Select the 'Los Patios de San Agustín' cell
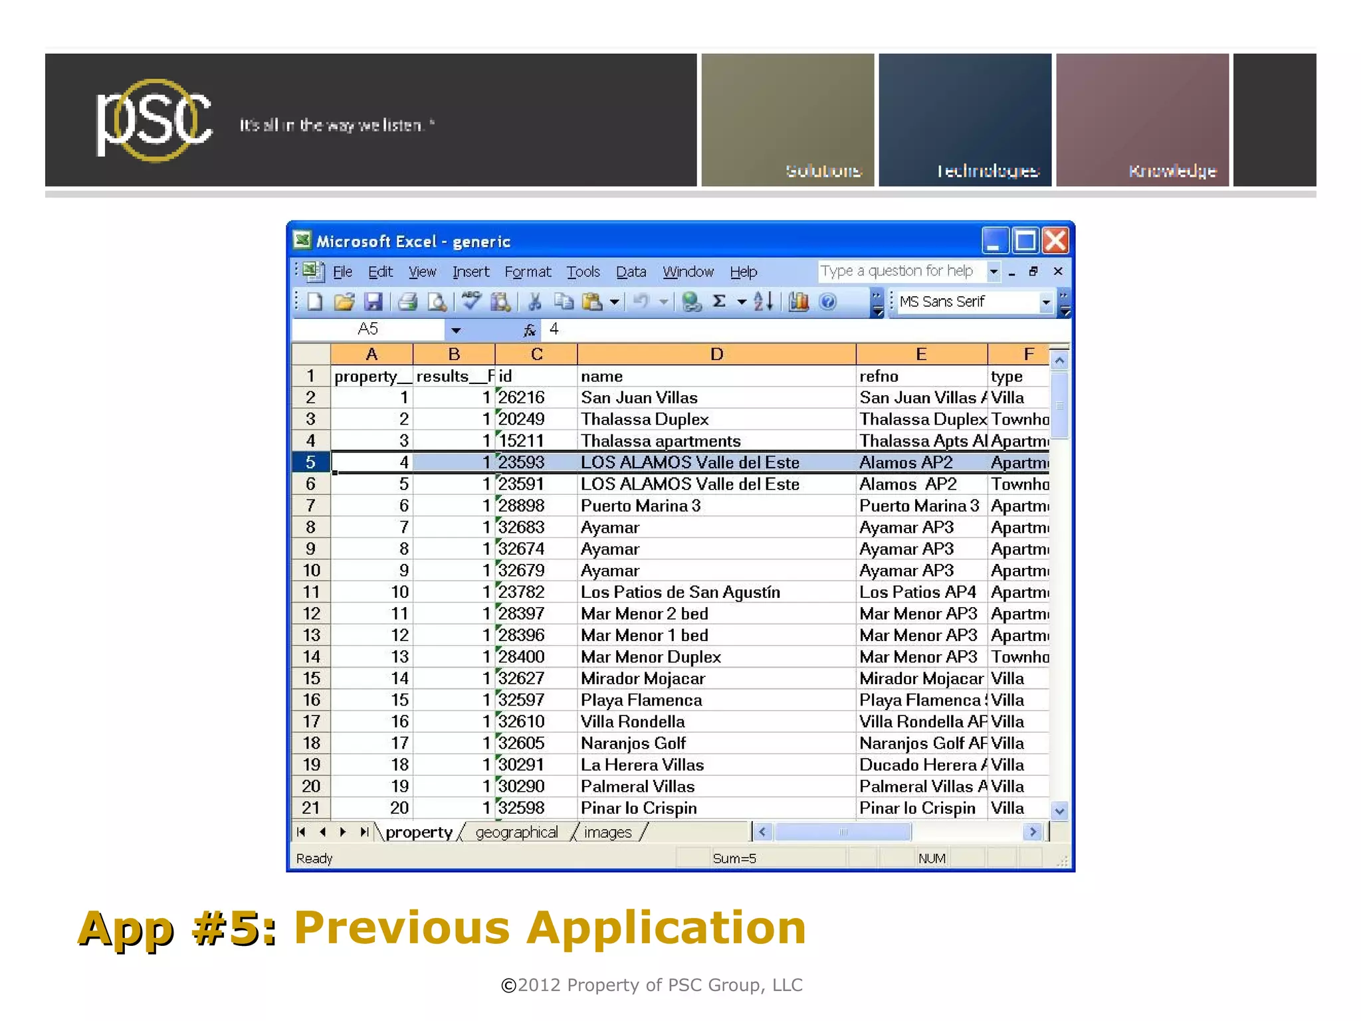The image size is (1361, 1021). pyautogui.click(x=716, y=593)
